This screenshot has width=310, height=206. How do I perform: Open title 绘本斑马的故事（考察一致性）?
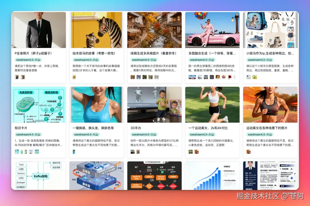tap(94, 53)
